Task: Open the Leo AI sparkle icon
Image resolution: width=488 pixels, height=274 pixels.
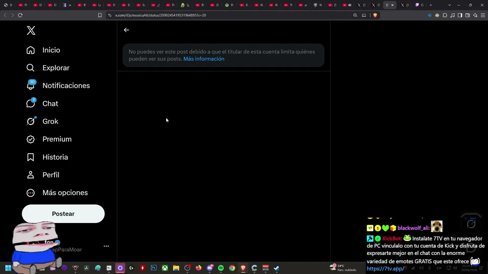Action: 475,15
